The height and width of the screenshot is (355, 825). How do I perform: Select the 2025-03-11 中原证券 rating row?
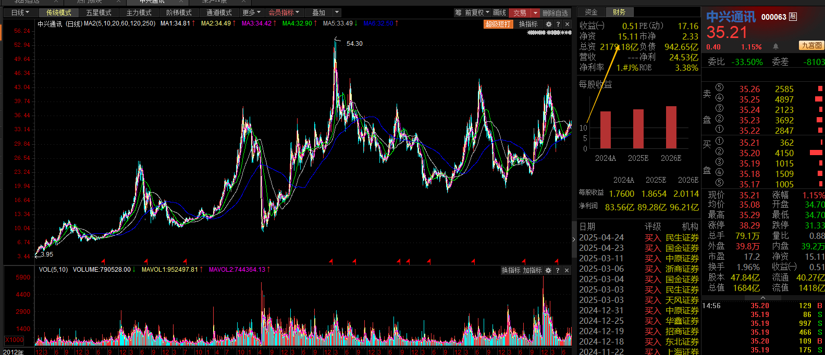(638, 258)
